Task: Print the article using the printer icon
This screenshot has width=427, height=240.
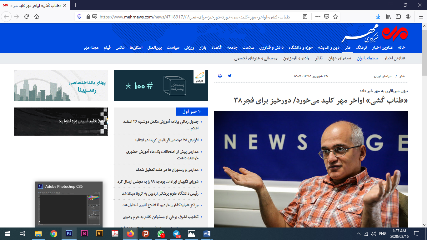Action: (220, 76)
